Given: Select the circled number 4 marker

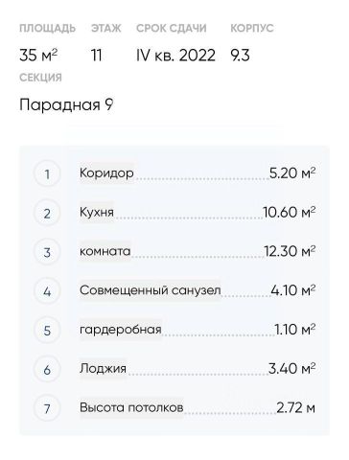Looking at the screenshot, I should click(x=47, y=291).
